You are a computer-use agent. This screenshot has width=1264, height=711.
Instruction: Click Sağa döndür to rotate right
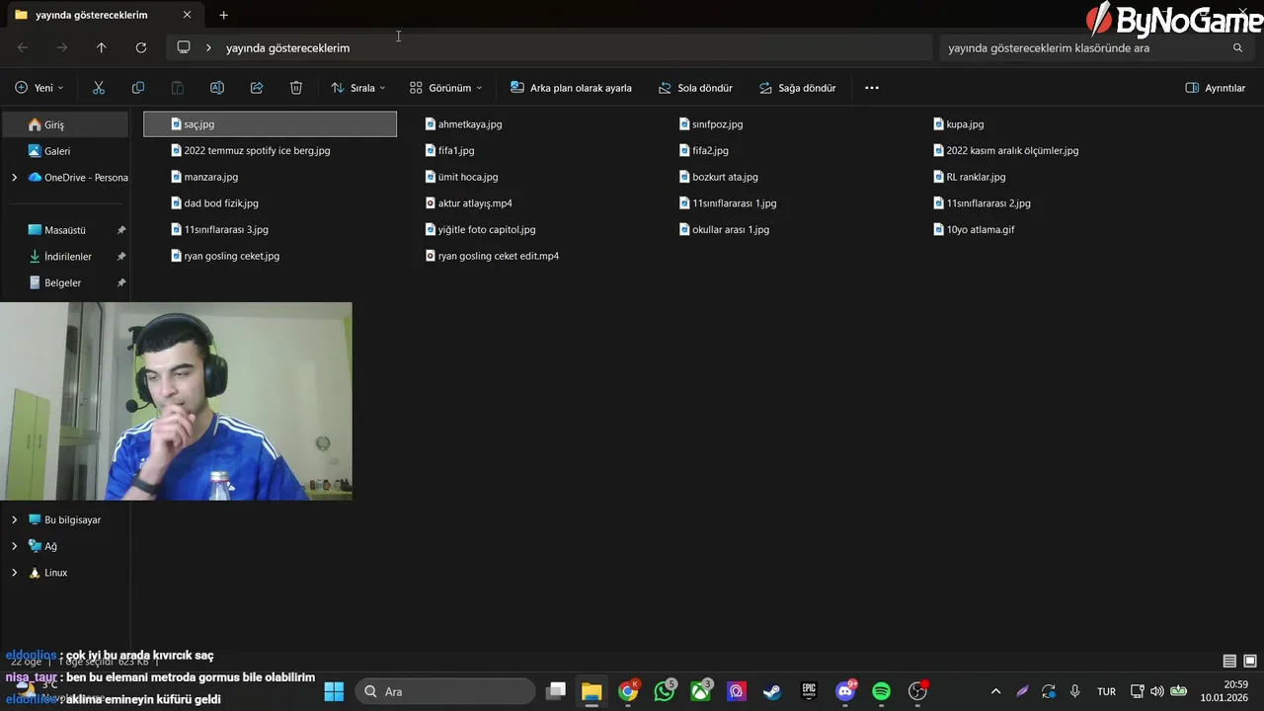coord(797,88)
